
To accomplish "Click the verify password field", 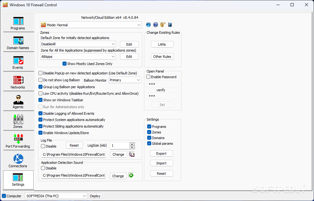I will pos(163,96).
